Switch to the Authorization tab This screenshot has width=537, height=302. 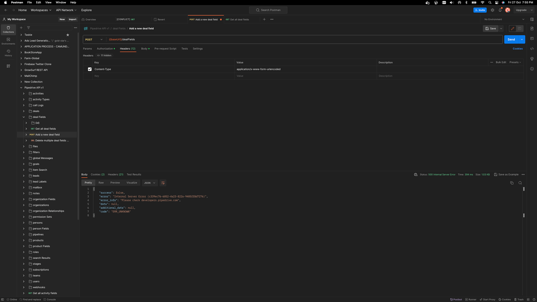click(106, 49)
